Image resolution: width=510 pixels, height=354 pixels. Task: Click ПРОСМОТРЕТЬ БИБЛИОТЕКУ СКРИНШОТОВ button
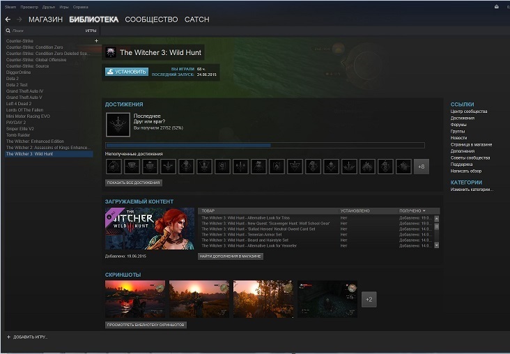pyautogui.click(x=146, y=325)
